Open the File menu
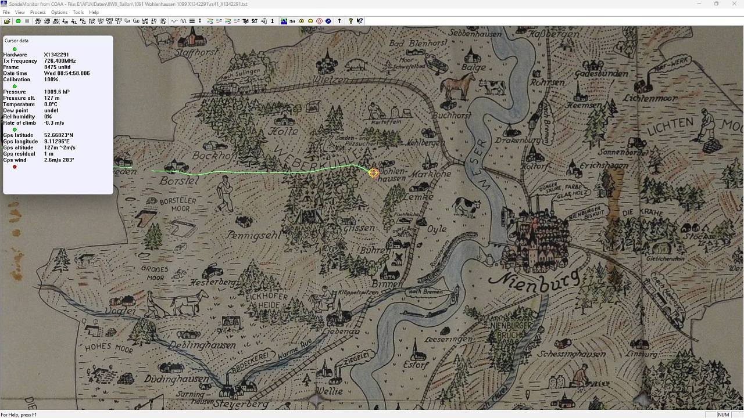744x418 pixels. tap(6, 12)
